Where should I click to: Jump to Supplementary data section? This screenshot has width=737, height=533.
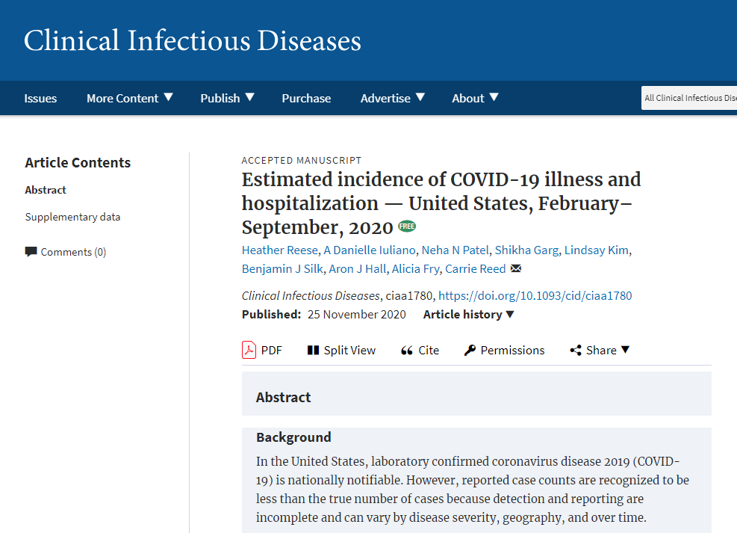point(72,217)
